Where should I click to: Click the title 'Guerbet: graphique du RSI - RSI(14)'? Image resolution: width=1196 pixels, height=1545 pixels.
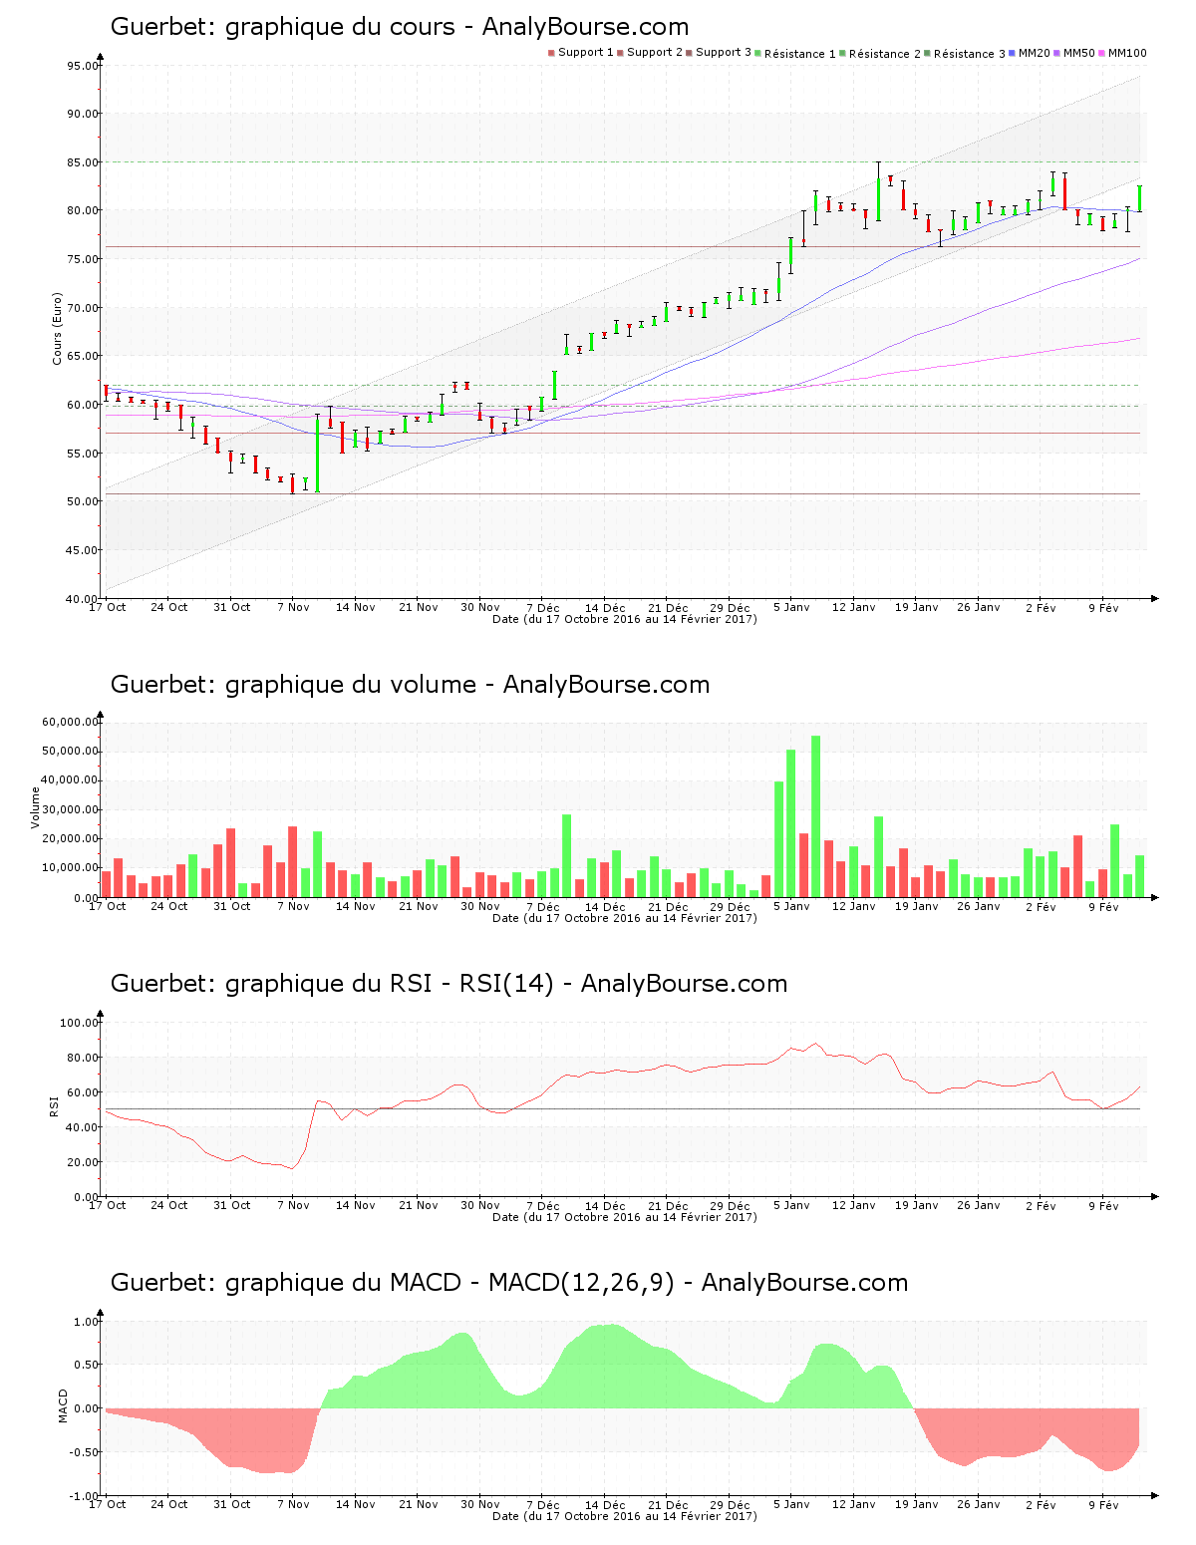(x=332, y=984)
